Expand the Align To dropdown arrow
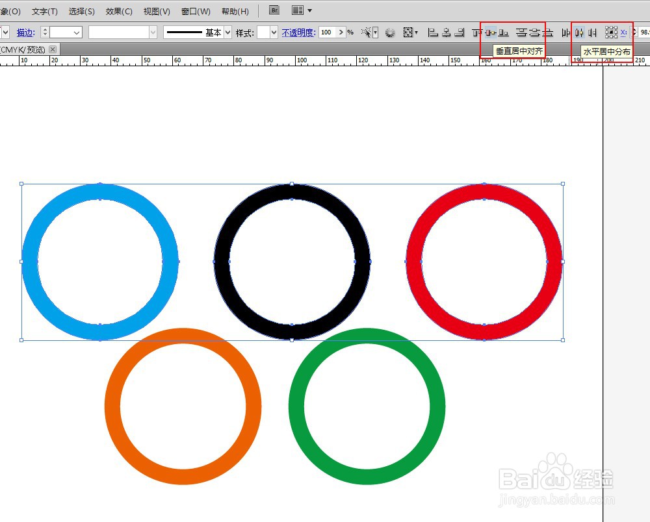This screenshot has width=650, height=522. 416,32
